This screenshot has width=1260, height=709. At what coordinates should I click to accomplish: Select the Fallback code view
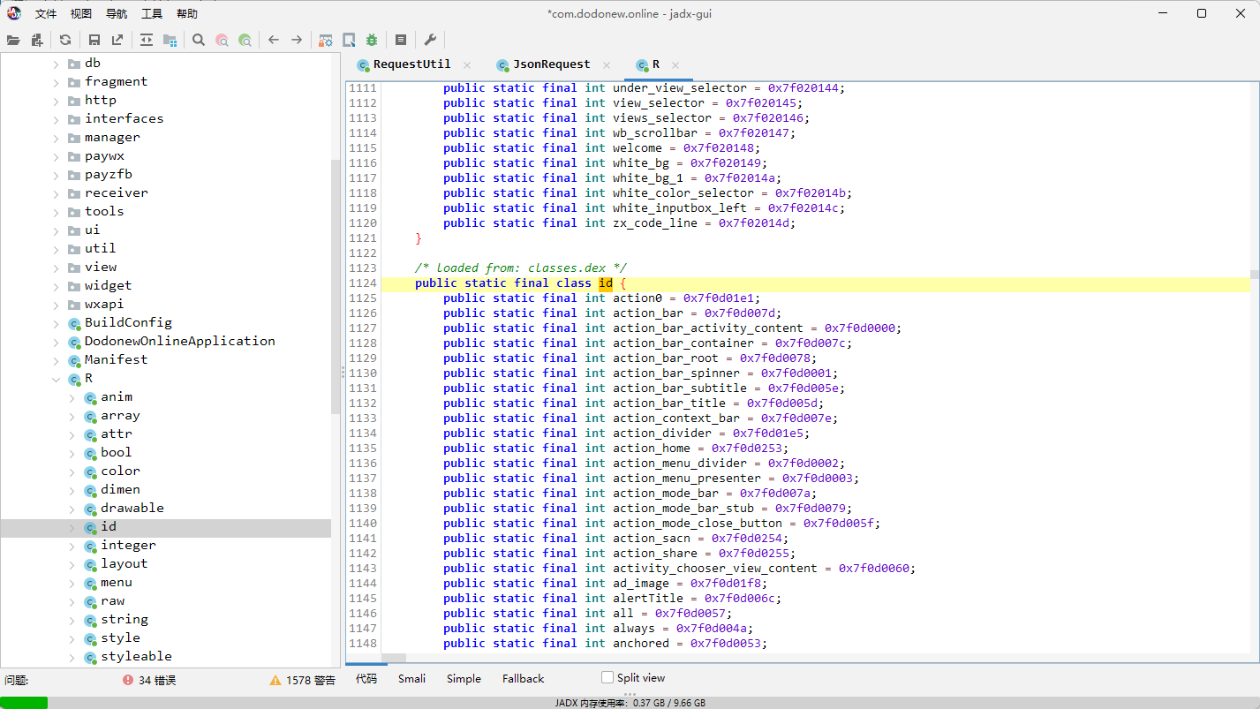pos(523,678)
